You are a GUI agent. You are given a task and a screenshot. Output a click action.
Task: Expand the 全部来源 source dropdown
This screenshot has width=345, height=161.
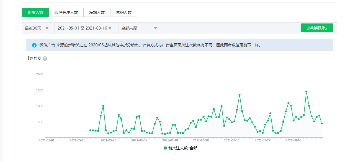click(139, 28)
